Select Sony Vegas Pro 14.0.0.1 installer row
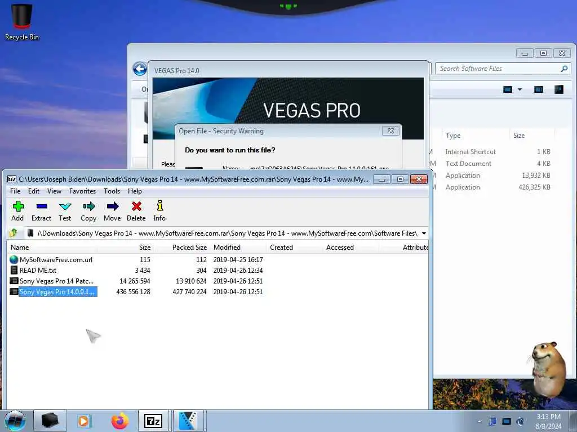This screenshot has height=432, width=577. pyautogui.click(x=217, y=292)
